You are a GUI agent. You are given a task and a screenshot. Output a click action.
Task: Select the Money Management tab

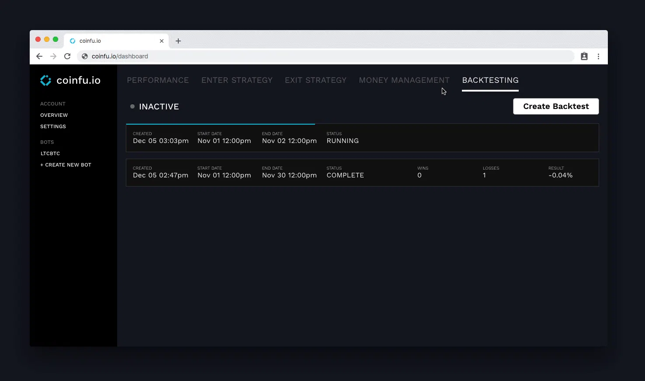pos(404,80)
